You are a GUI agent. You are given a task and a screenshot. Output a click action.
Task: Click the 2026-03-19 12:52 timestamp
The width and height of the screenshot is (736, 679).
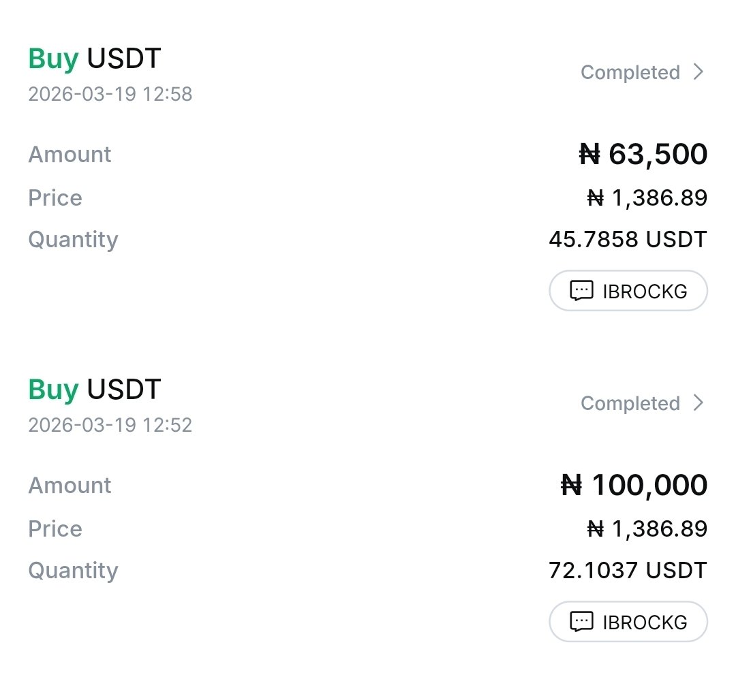pyautogui.click(x=110, y=425)
